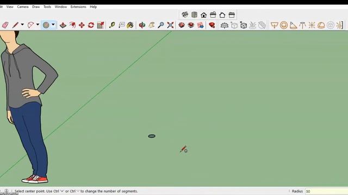Screen dimensions: 348x195
Task: Switch to Back view
Action: point(222,15)
